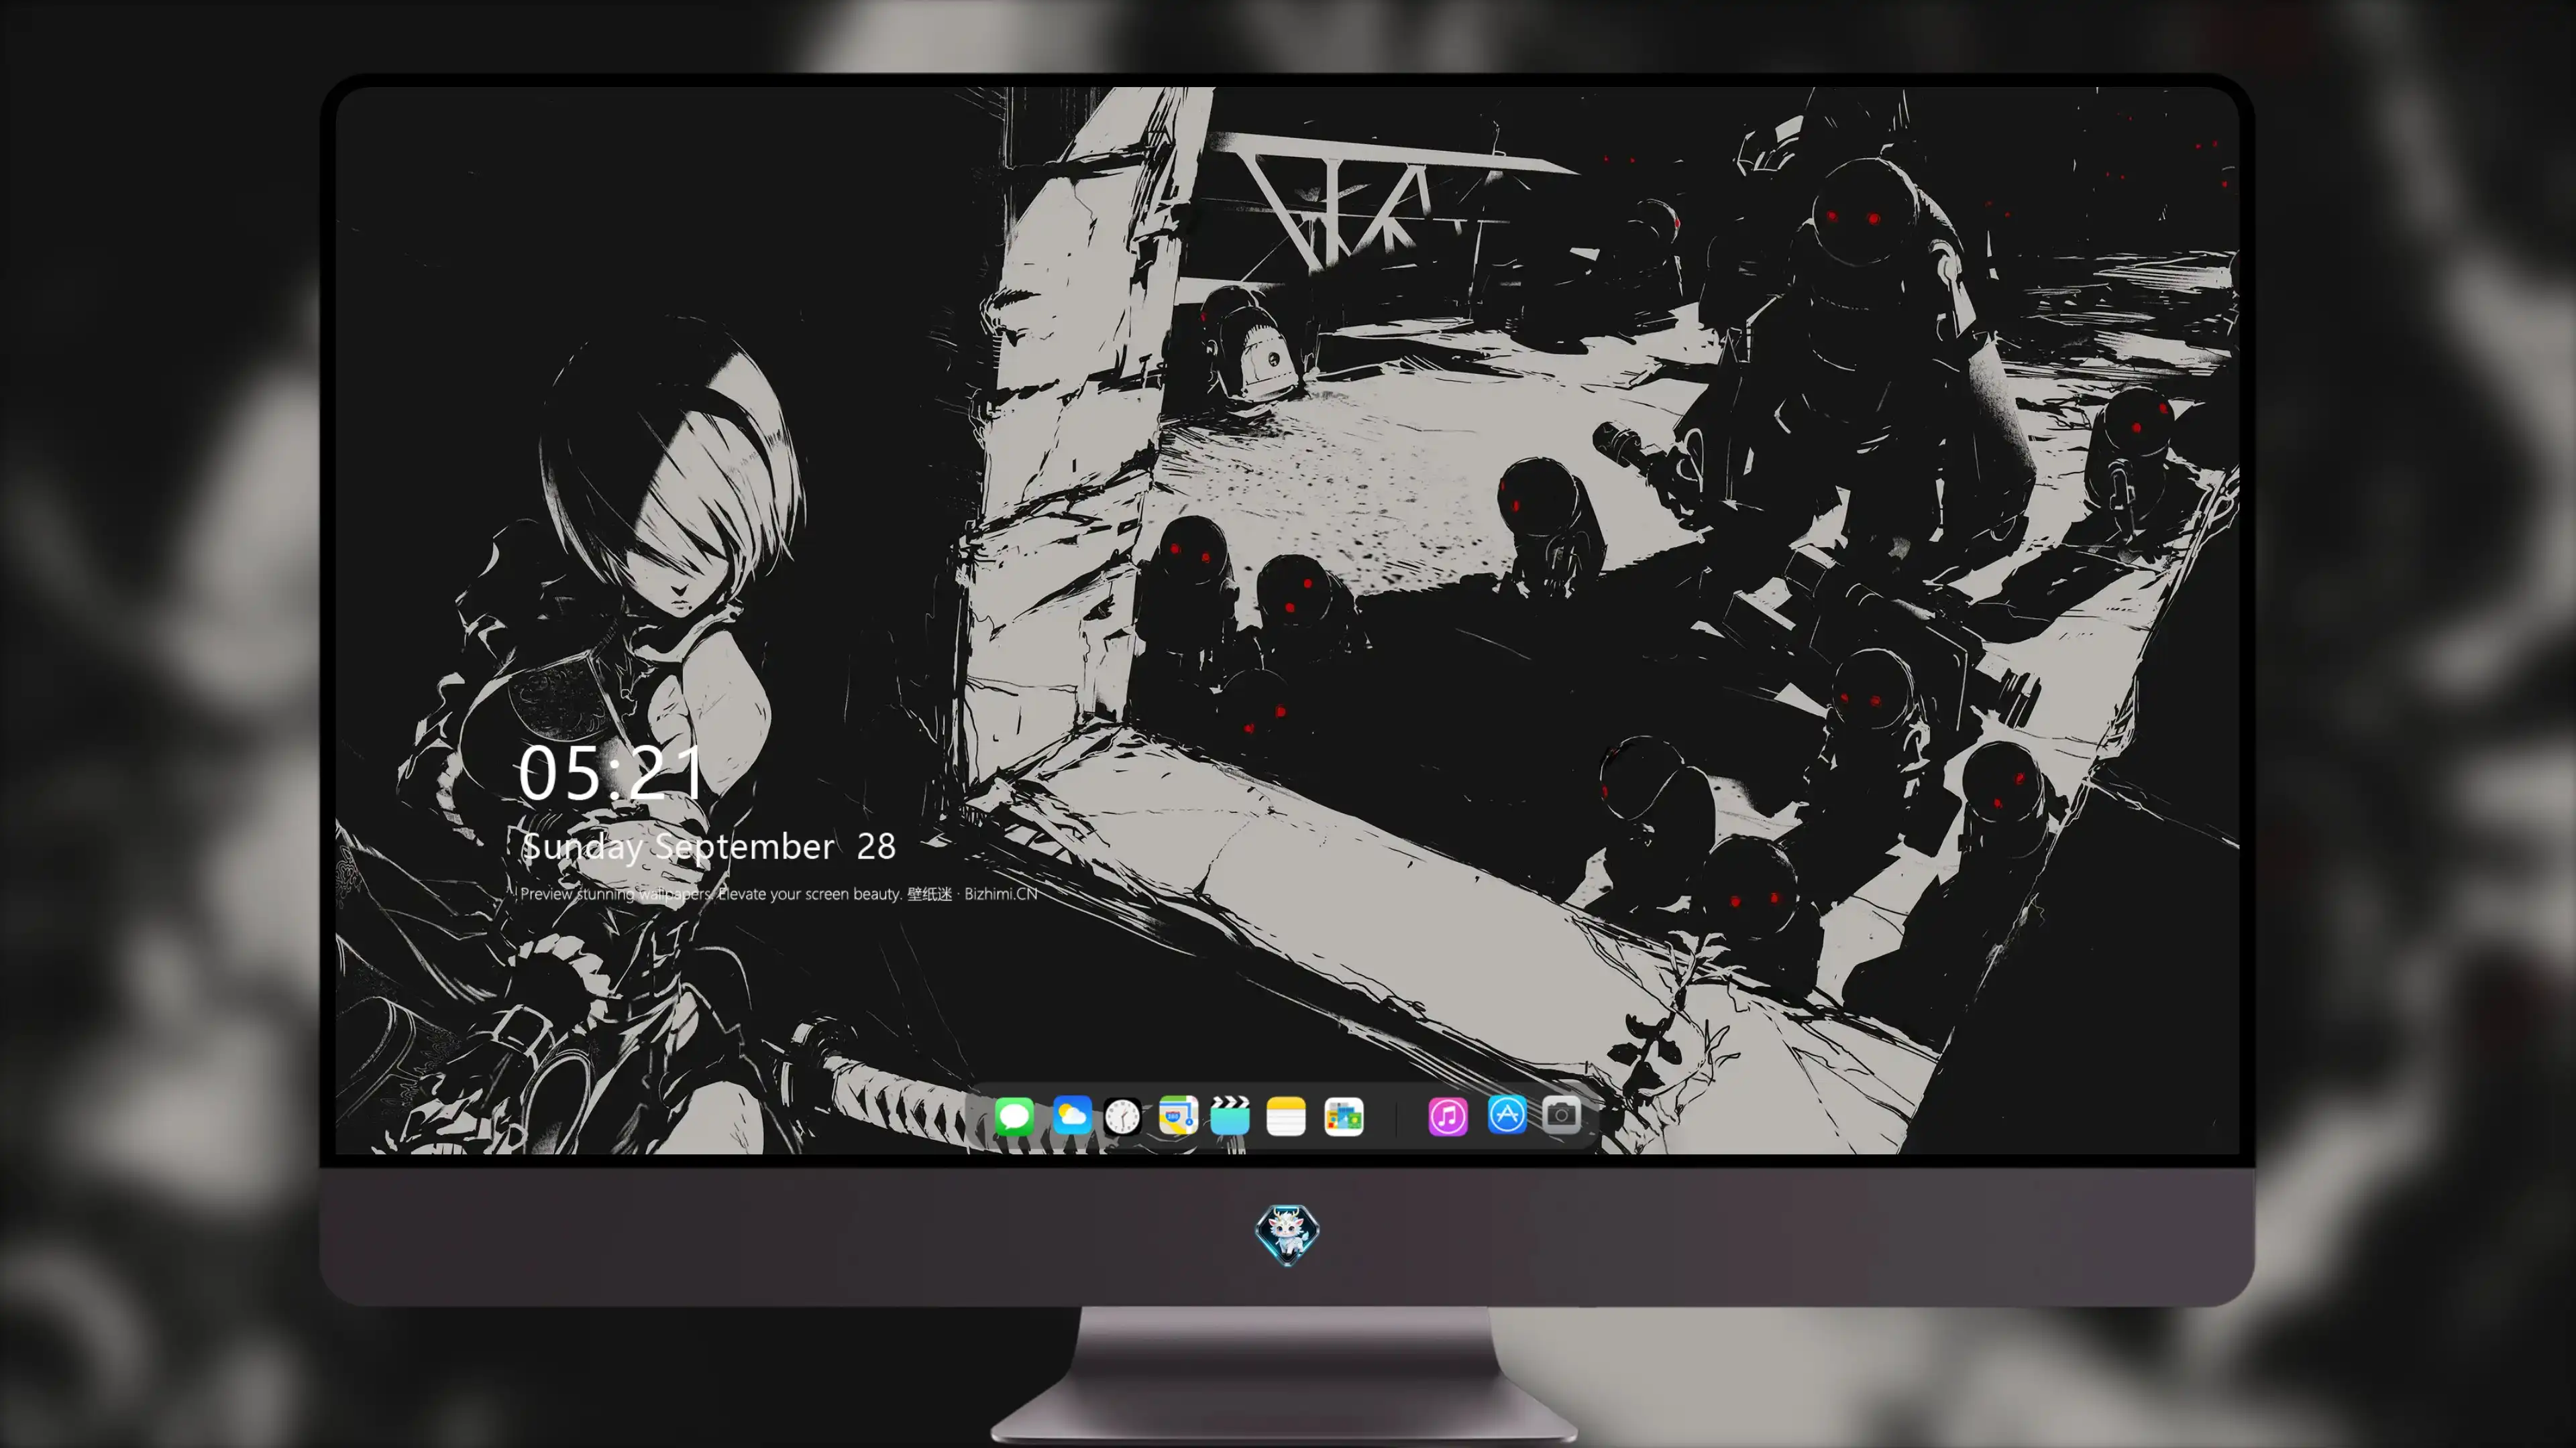Click the date text 'Sunday September 28'
This screenshot has height=1448, width=2576.
tap(709, 847)
